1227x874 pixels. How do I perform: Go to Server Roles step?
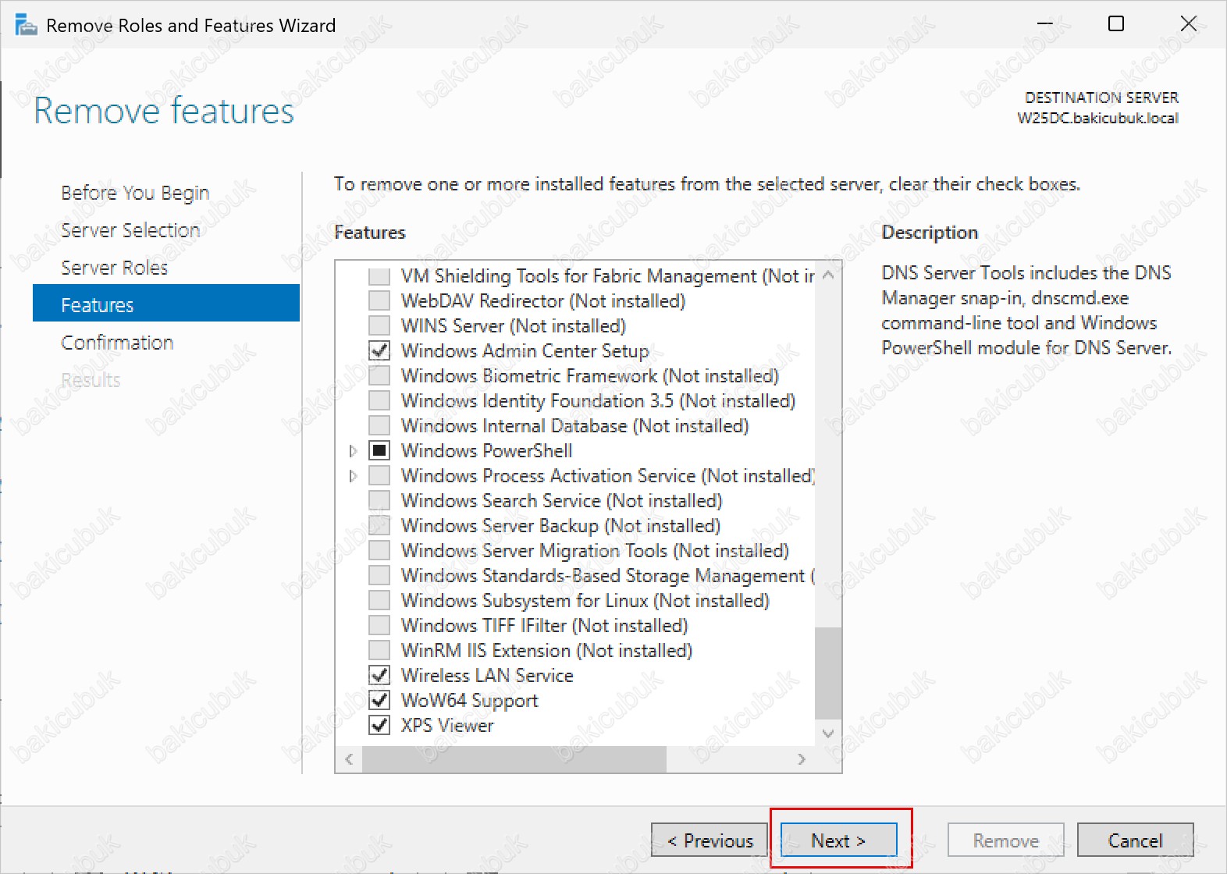114,268
